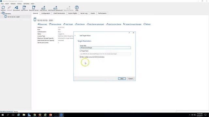
Task: Open the HOST menu
Action: 7,4
